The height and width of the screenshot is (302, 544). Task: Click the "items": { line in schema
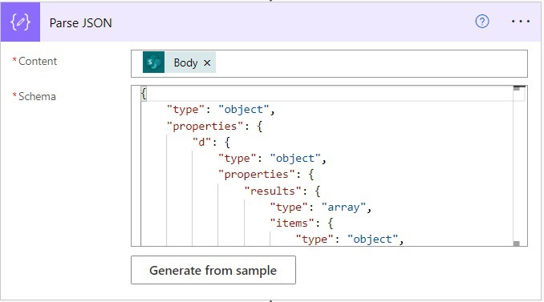[x=302, y=223]
